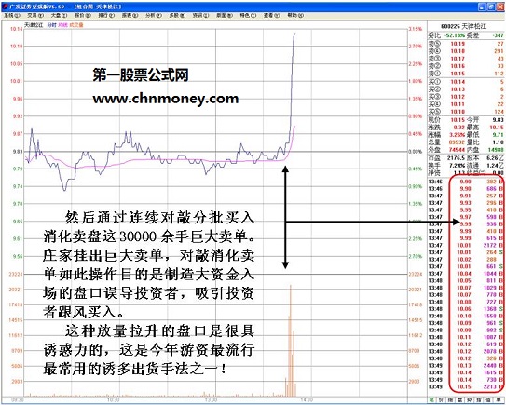Screen dimensions: 506x405
Task: Switch to the 笔 tab below tick list
Action: [431, 399]
